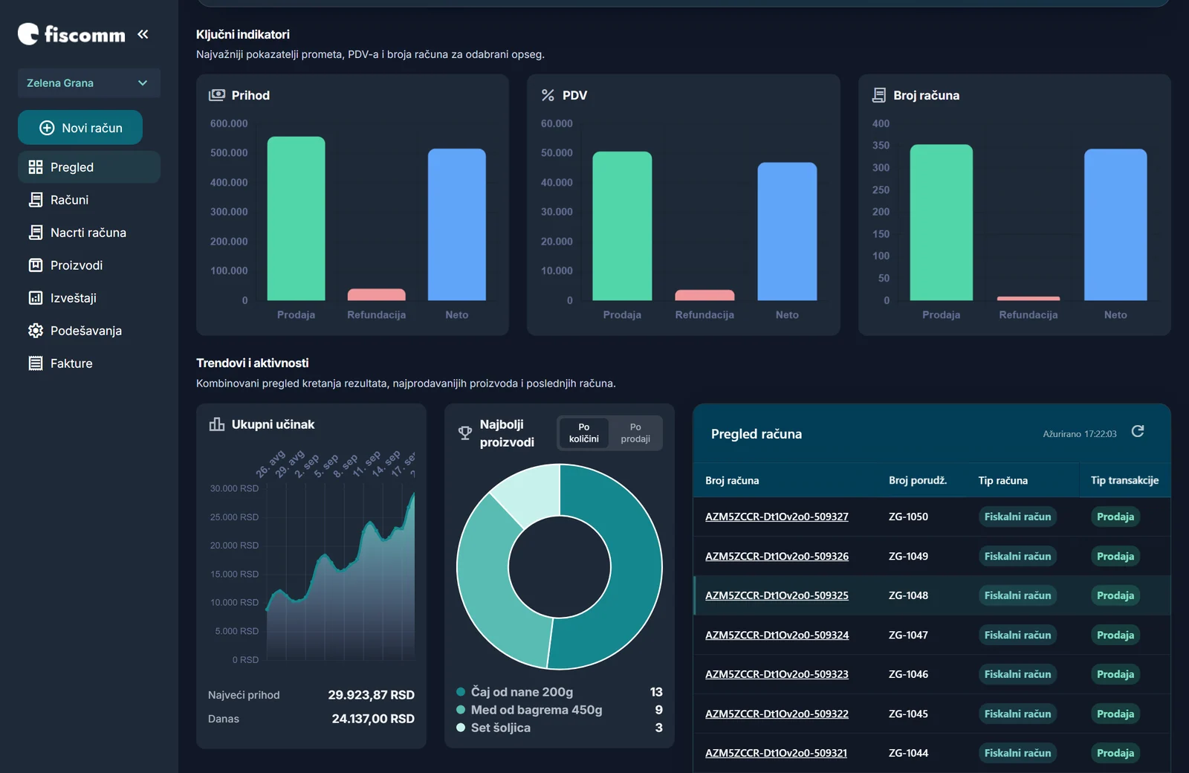Click the Izveštaji chart icon in sidebar

[x=36, y=298]
